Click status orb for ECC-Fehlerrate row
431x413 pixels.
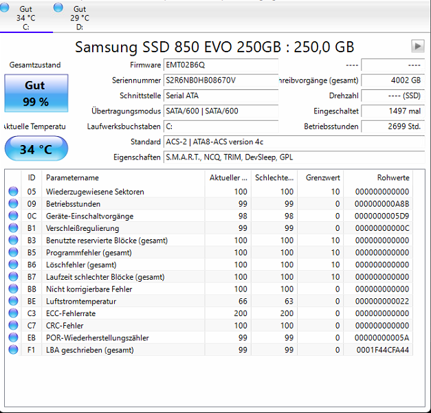13,313
